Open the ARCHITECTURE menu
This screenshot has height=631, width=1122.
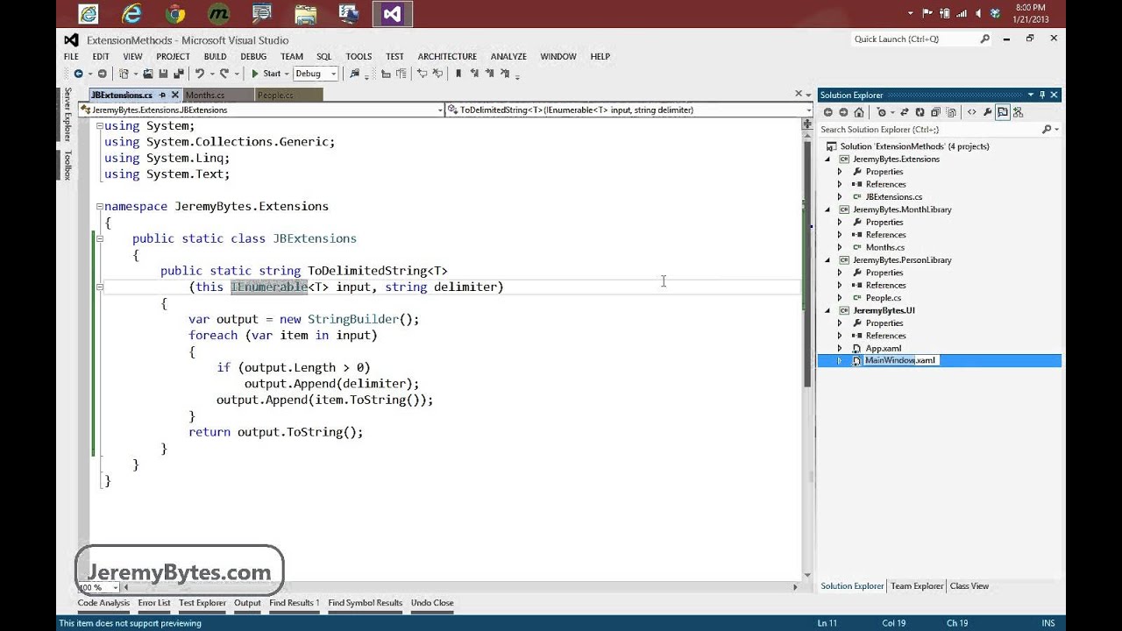[447, 56]
